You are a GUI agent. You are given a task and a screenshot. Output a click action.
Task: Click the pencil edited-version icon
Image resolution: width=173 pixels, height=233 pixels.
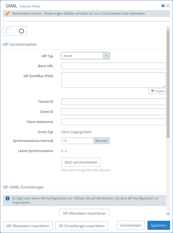pos(7,13)
